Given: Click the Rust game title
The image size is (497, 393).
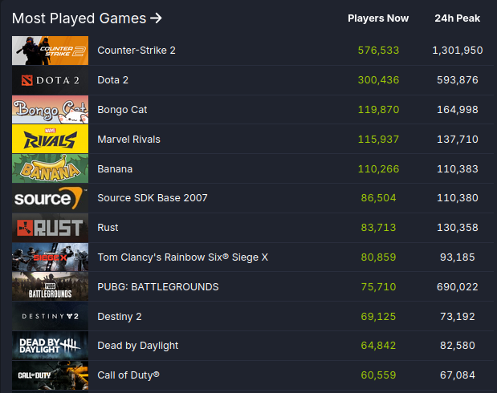Looking at the screenshot, I should point(108,228).
